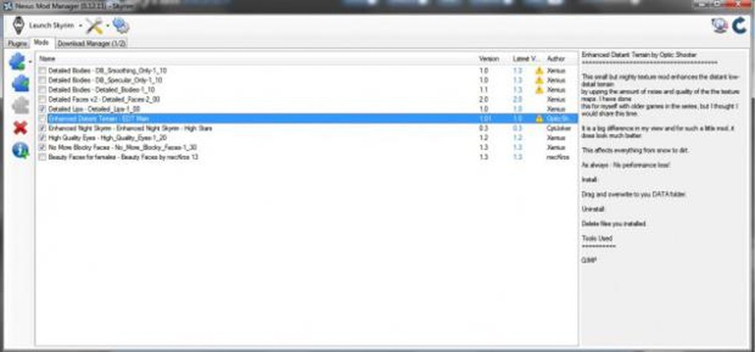The image size is (755, 352).
Task: Click warning icon on Detailed_Bodies-1_10 row
Action: [539, 90]
